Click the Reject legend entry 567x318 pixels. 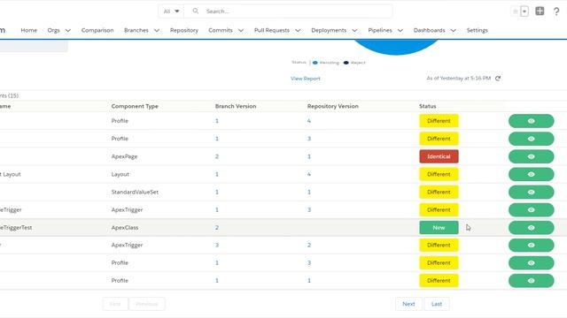pos(354,63)
